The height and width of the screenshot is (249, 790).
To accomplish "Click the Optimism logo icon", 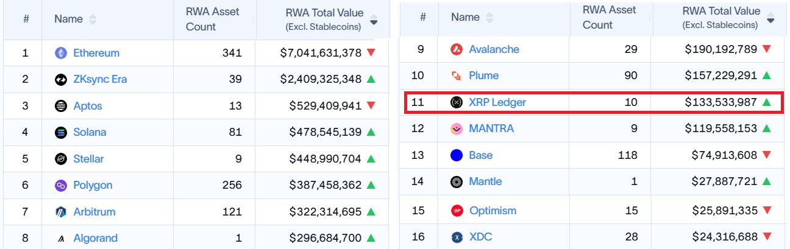I will [457, 211].
